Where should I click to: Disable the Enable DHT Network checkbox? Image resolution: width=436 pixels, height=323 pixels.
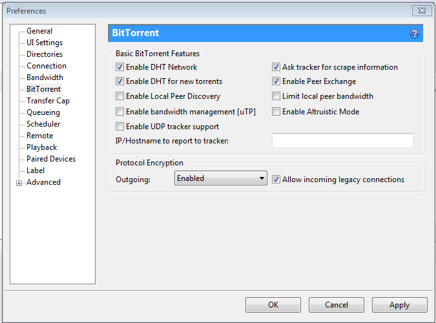point(120,67)
